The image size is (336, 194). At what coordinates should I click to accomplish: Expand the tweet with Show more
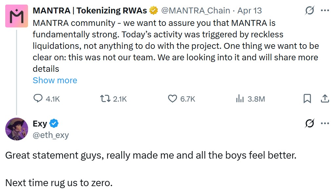pyautogui.click(x=55, y=80)
